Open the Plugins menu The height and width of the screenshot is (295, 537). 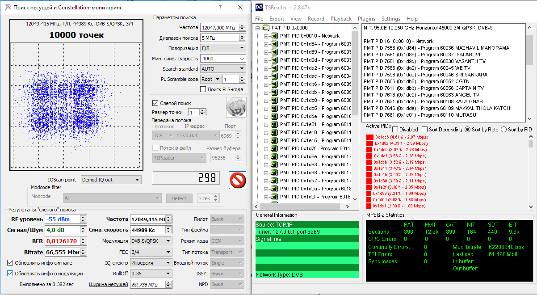click(367, 19)
